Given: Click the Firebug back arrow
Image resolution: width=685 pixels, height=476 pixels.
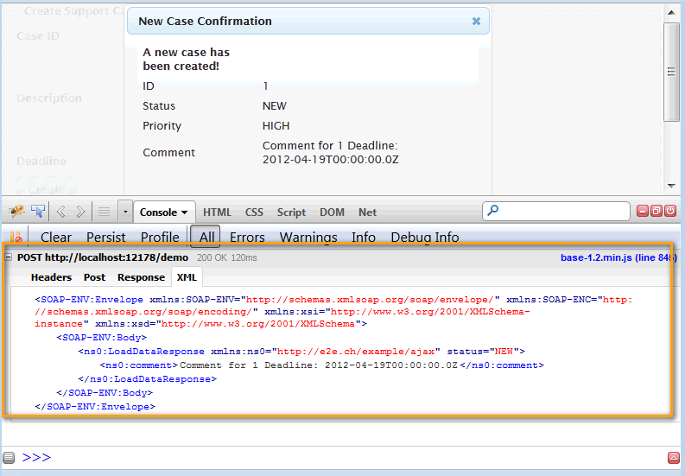Looking at the screenshot, I should click(x=61, y=211).
